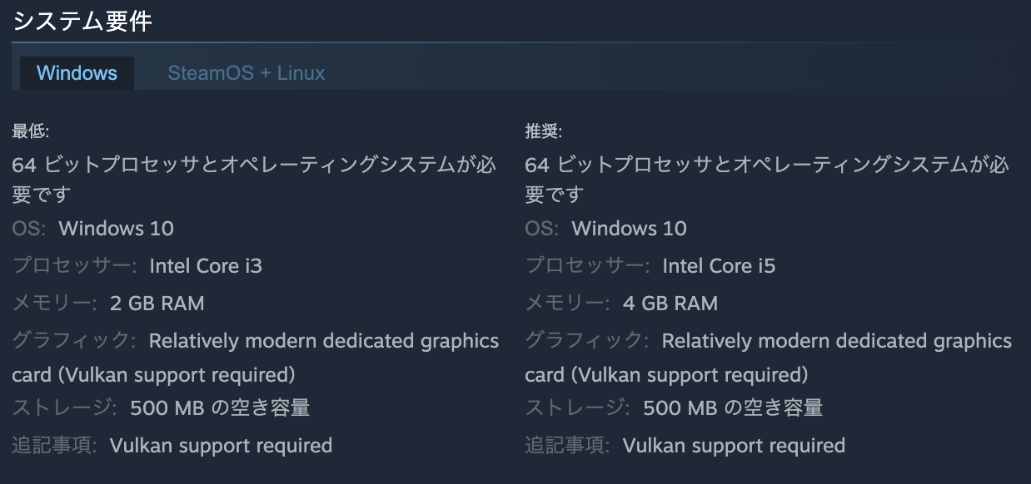Select the Windows tab

[x=76, y=73]
